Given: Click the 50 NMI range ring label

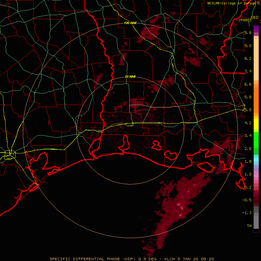Looking at the screenshot, I should [130, 77].
